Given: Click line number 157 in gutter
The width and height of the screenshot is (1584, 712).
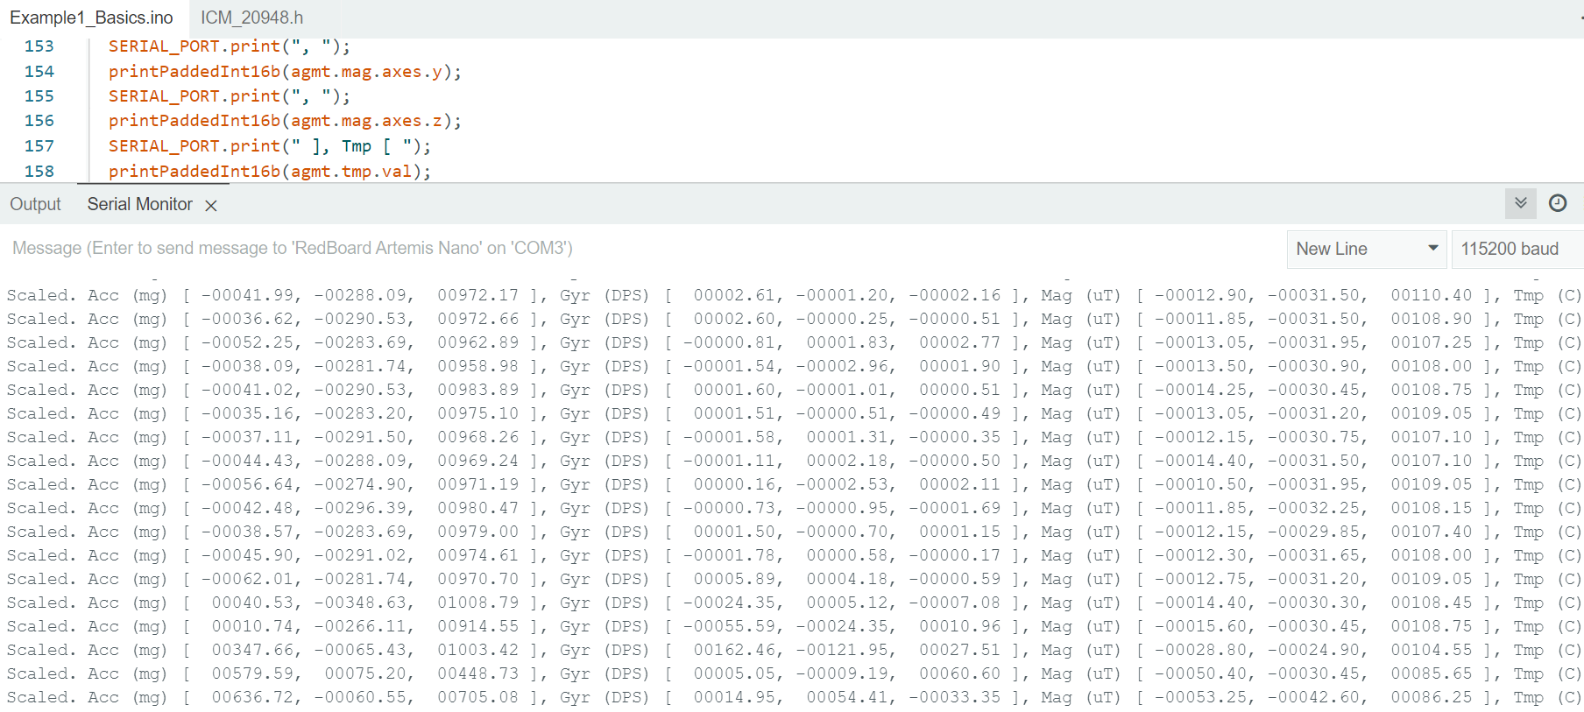Looking at the screenshot, I should [x=39, y=146].
